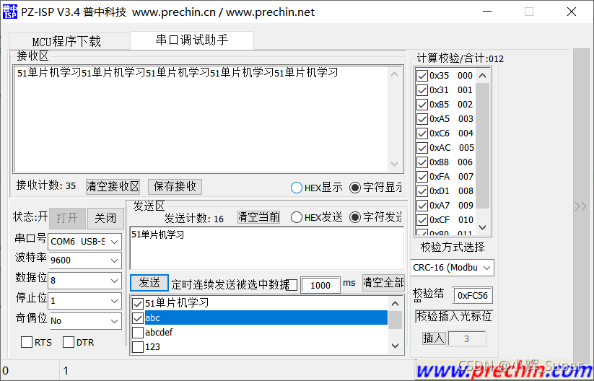594x381 pixels.
Task: Toggle the 0xBB 006 checkbox
Action: pos(422,162)
